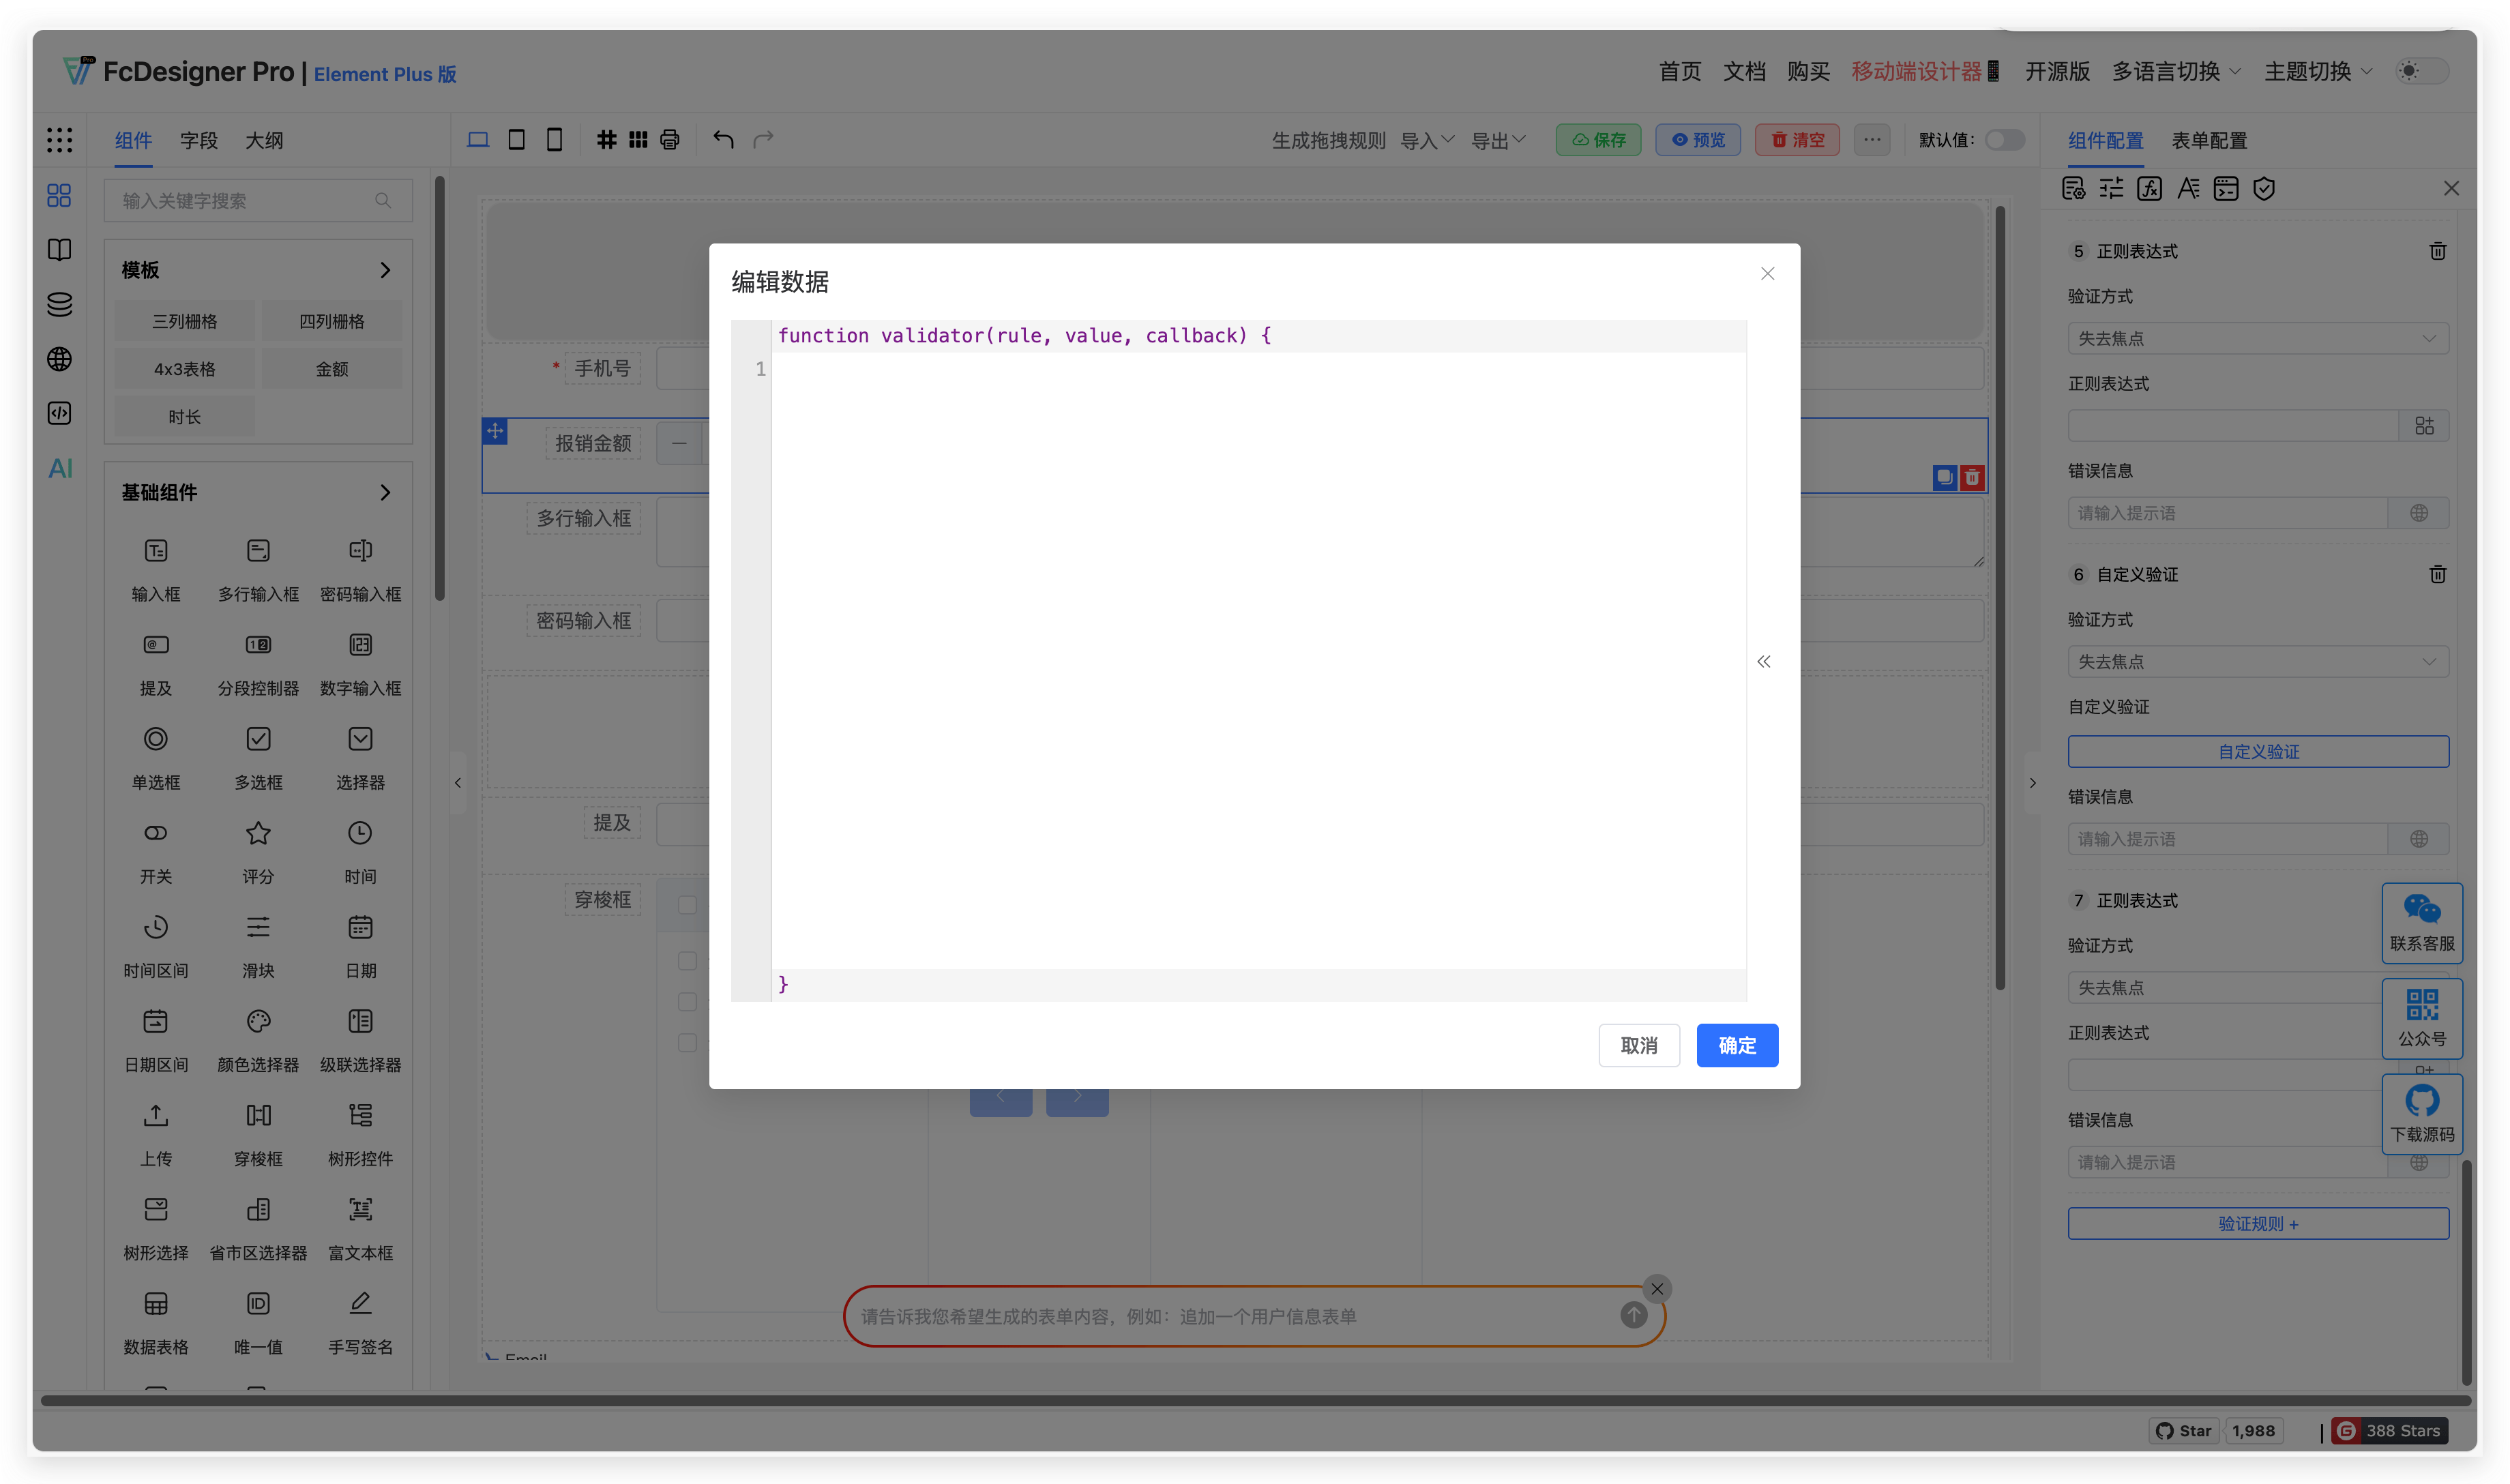Viewport: 2510px width, 1484px height.
Task: Click the globe icon in left sidebar
Action: click(x=60, y=359)
